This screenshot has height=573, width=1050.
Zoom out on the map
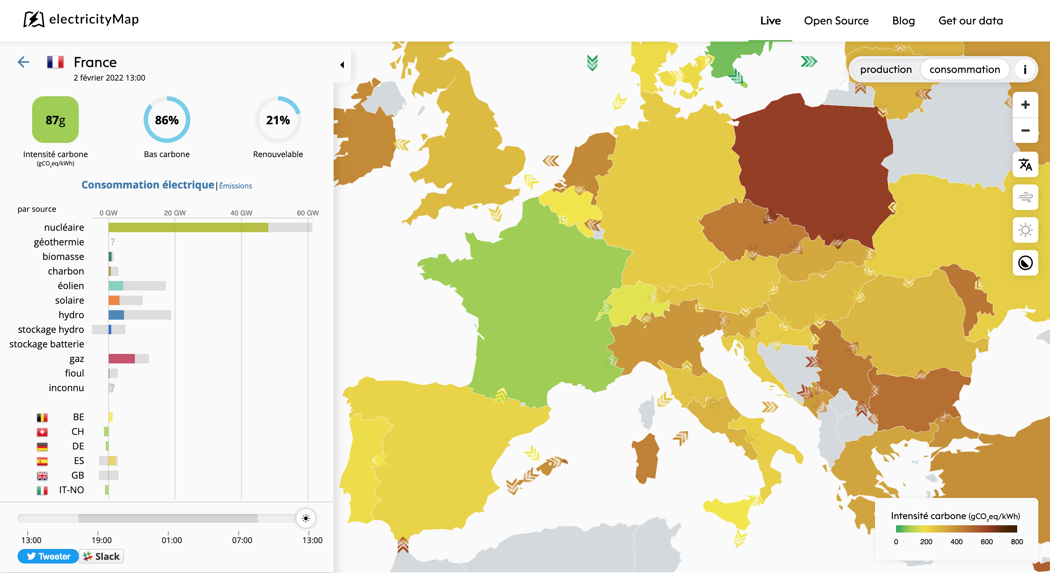click(x=1025, y=130)
